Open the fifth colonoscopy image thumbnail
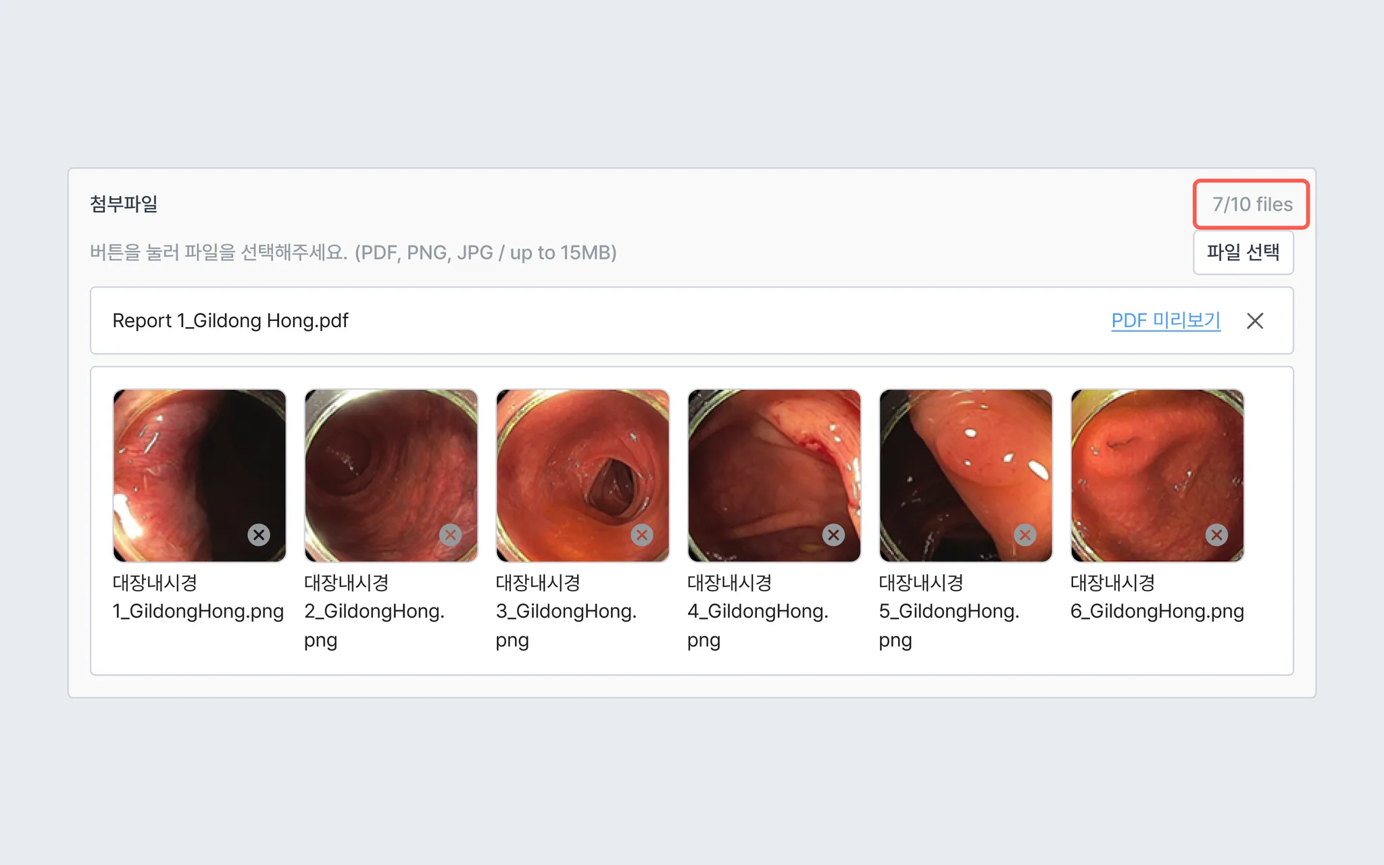 pyautogui.click(x=958, y=466)
